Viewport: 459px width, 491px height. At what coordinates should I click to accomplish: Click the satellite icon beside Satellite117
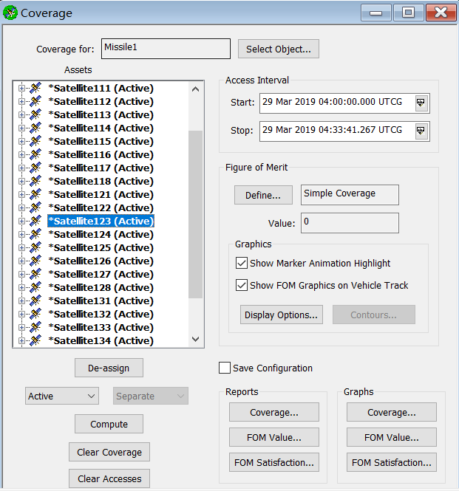click(x=35, y=168)
